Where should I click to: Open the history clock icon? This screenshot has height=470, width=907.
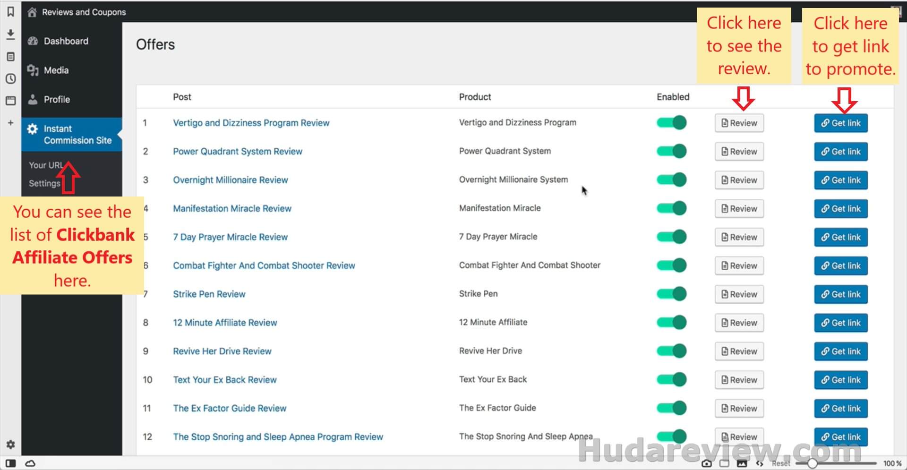click(x=10, y=78)
